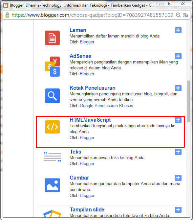Click Google Penelusuran Khusus author link

(x=106, y=106)
